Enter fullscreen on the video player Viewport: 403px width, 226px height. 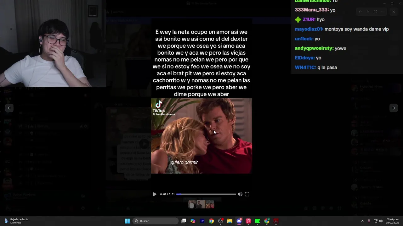click(x=247, y=194)
